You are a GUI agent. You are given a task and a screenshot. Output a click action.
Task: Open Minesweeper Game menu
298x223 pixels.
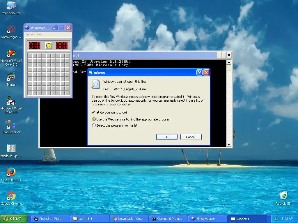tap(30, 34)
